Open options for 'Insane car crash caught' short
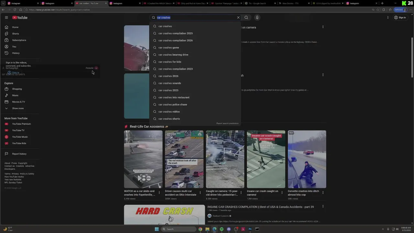The image size is (414, 233). click(282, 193)
